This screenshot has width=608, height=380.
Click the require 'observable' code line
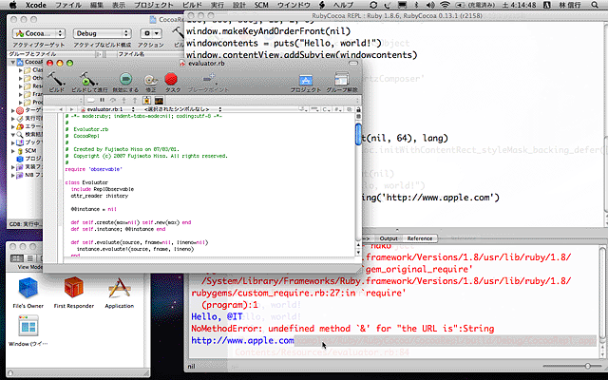(93, 169)
